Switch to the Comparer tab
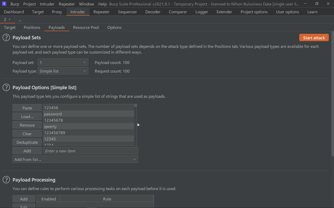Viewport: 334px width, 208px height. (178, 12)
